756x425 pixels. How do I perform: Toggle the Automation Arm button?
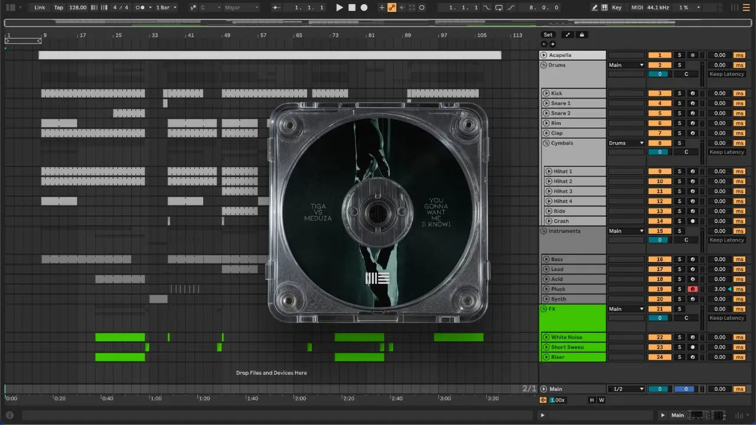point(392,8)
